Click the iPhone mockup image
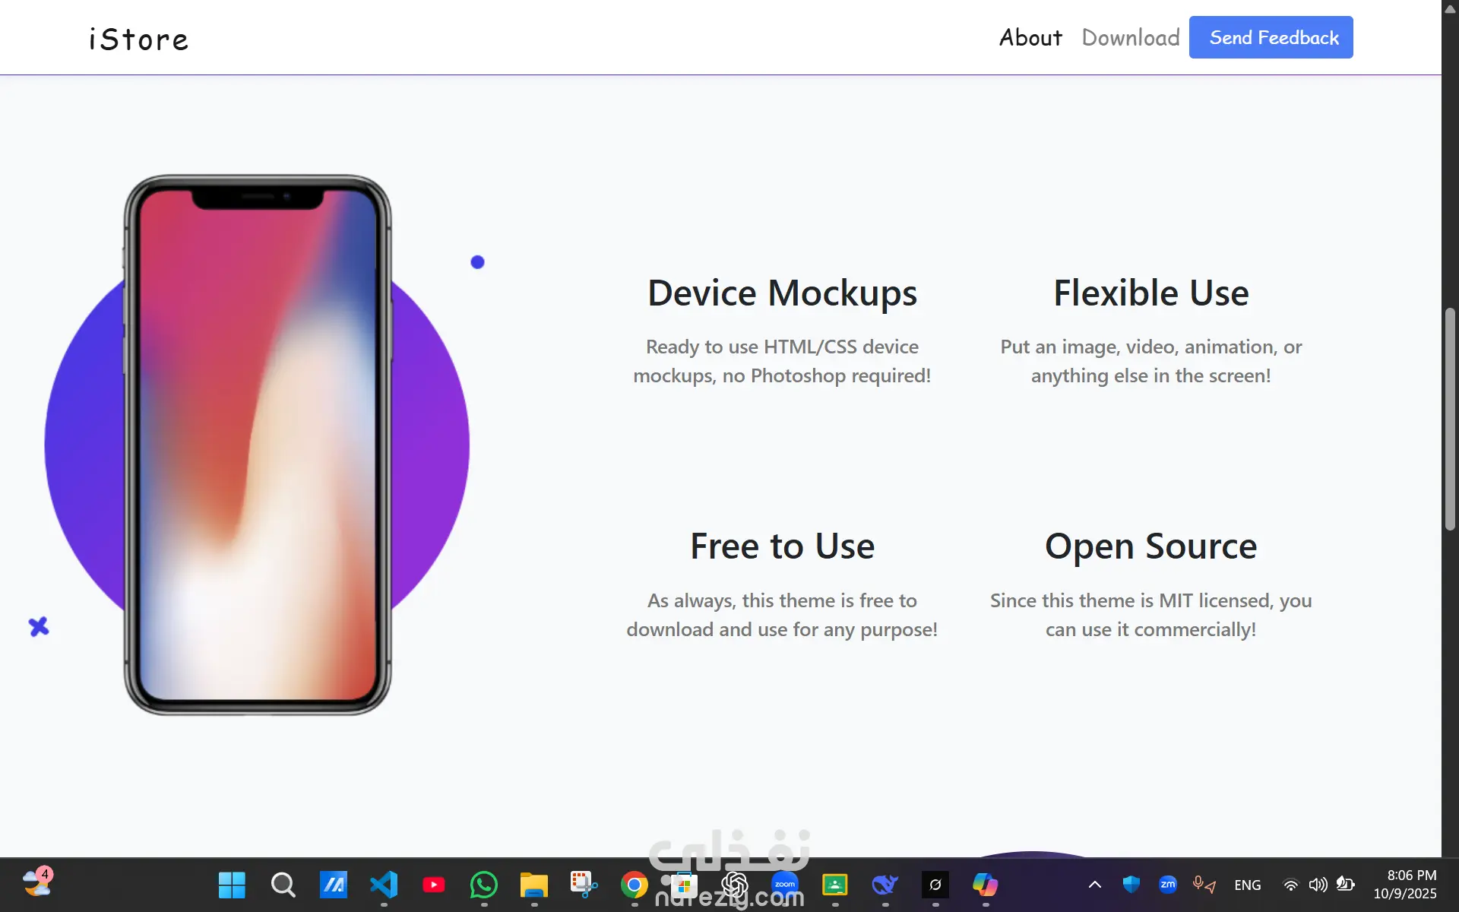Viewport: 1459px width, 912px height. pos(258,445)
